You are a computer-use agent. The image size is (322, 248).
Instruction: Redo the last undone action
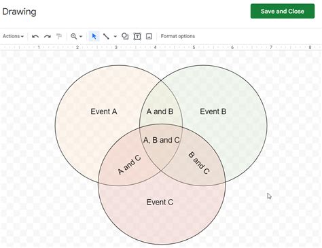tap(47, 36)
